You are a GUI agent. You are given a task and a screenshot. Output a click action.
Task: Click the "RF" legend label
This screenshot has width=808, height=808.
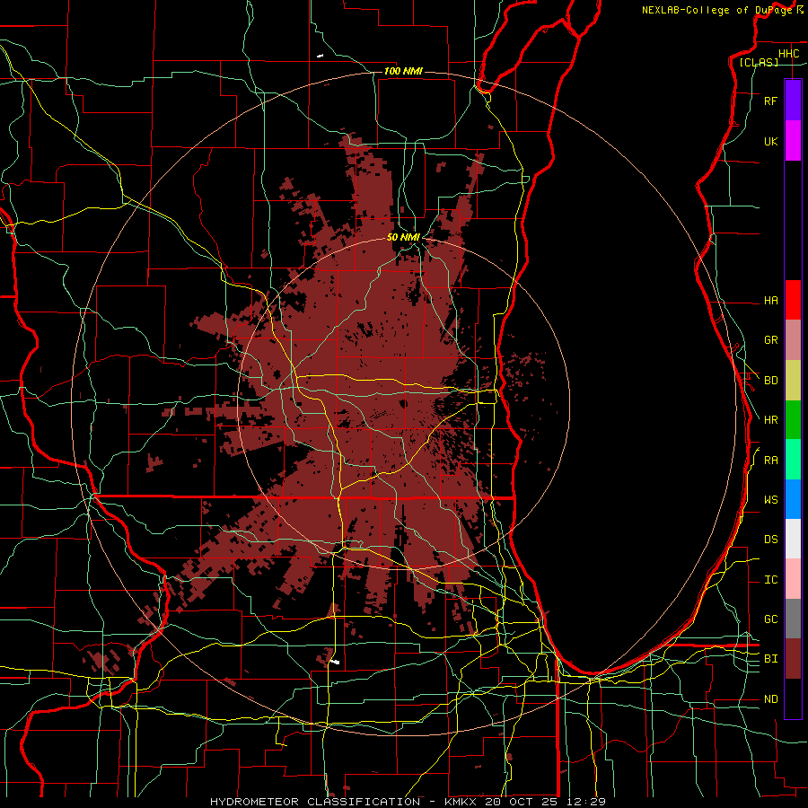coord(770,101)
